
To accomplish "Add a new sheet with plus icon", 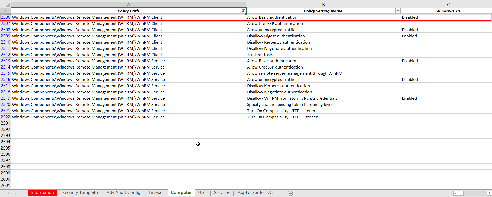I will coord(290,193).
